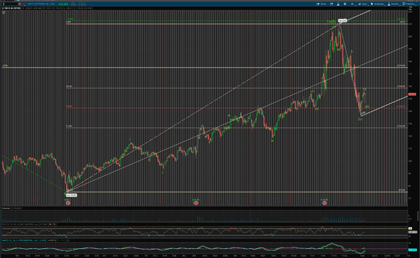Select the 50.0% Fibonacci level label
The image size is (420, 258).
pyautogui.click(x=69, y=106)
